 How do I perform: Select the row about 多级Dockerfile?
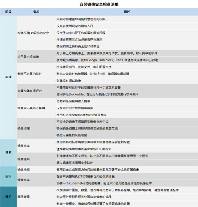[x=127, y=94]
